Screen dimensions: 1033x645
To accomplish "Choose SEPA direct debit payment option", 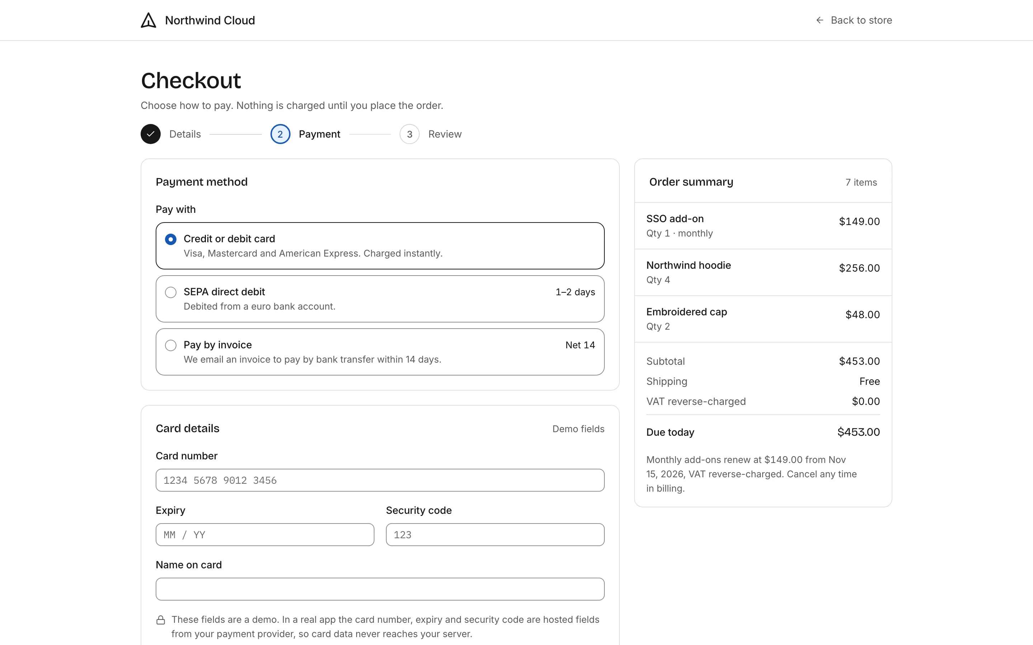I will [380, 298].
